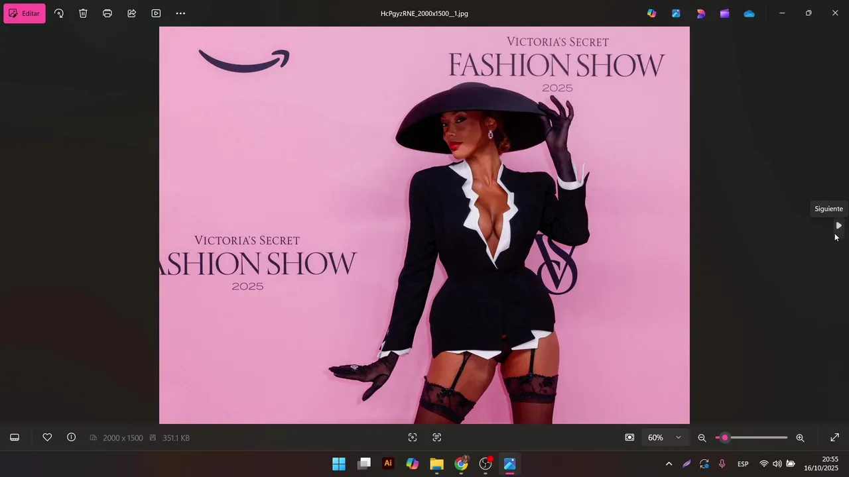This screenshot has width=849, height=477.
Task: Select Photos app on taskbar
Action: (510, 464)
